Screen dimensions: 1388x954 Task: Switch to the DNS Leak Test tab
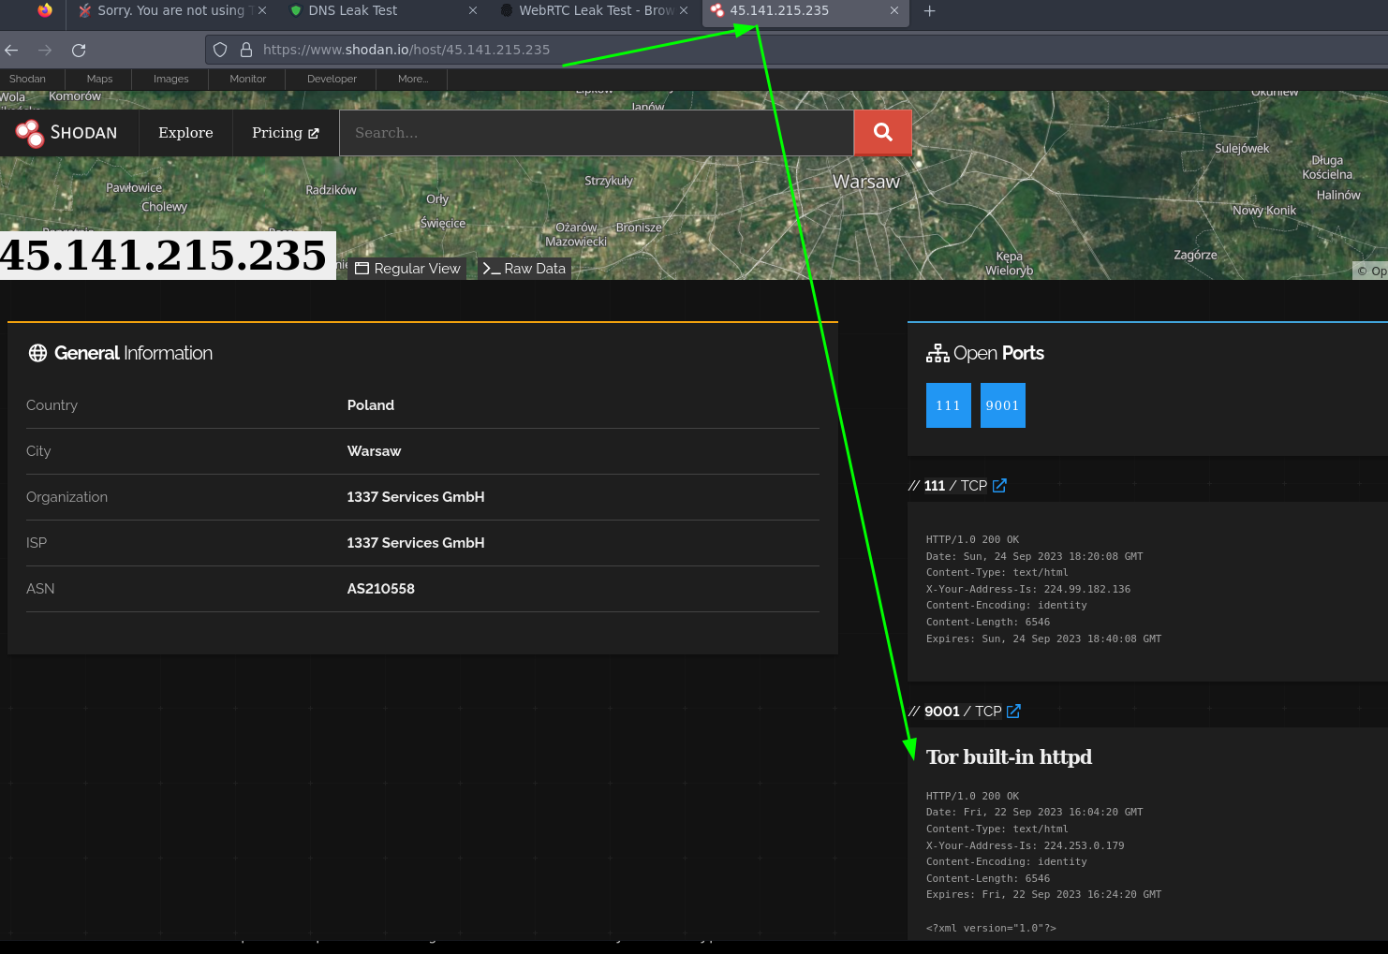(384, 10)
